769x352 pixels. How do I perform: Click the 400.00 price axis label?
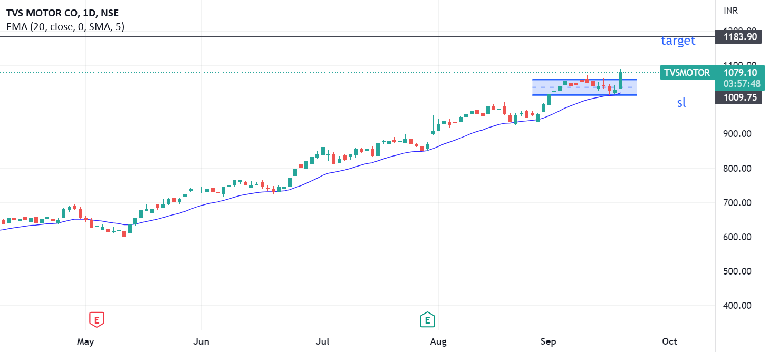point(737,306)
